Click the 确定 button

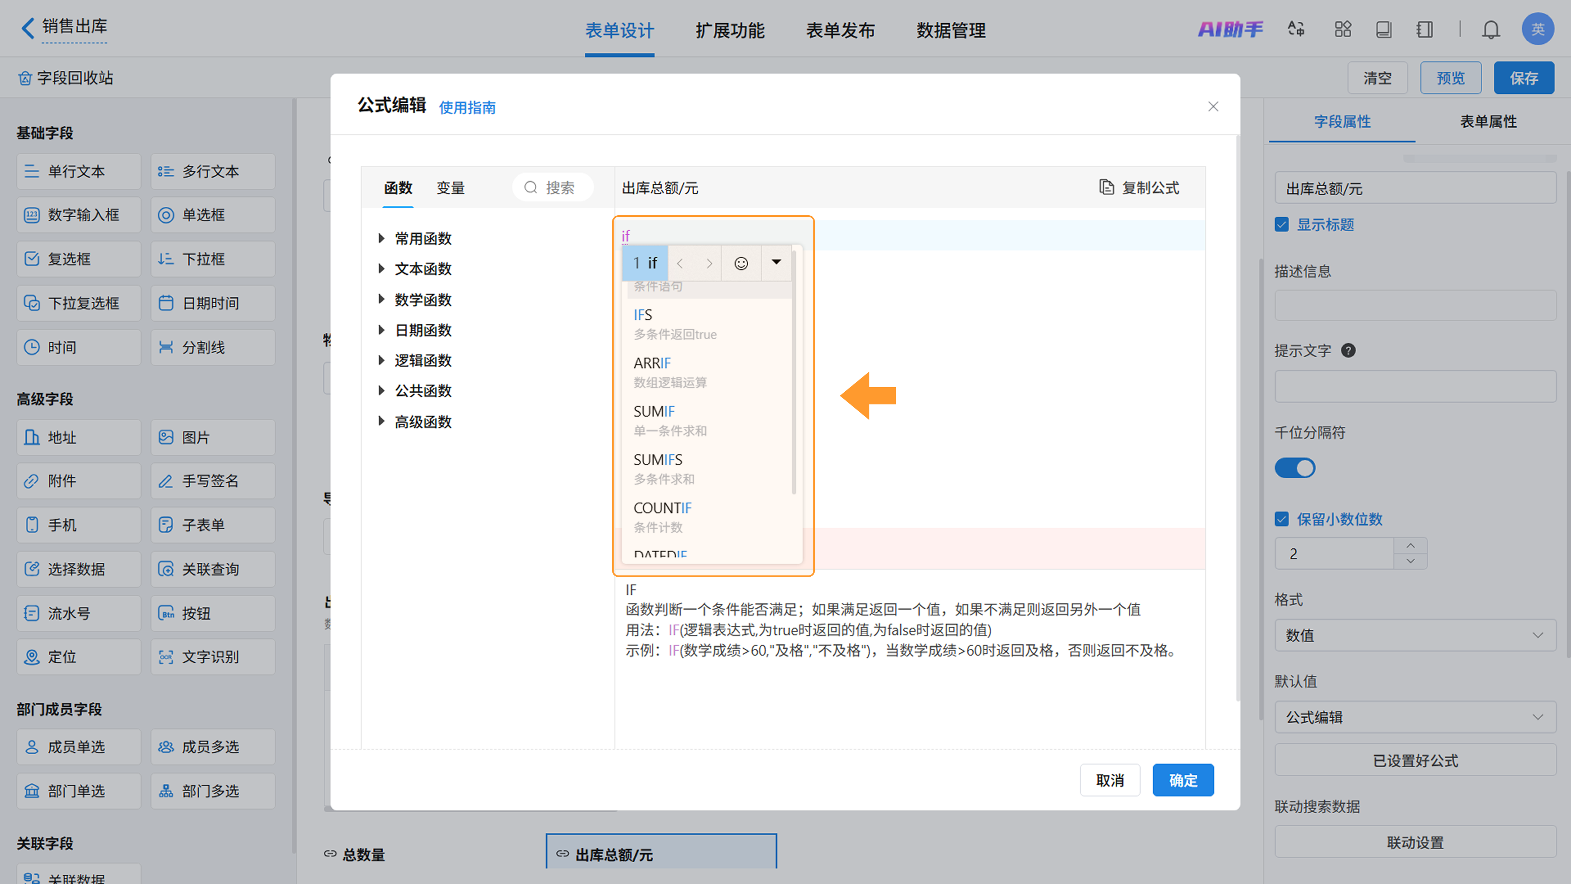click(1182, 780)
